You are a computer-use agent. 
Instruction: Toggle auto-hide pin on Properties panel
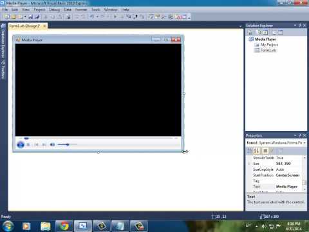(x=300, y=135)
